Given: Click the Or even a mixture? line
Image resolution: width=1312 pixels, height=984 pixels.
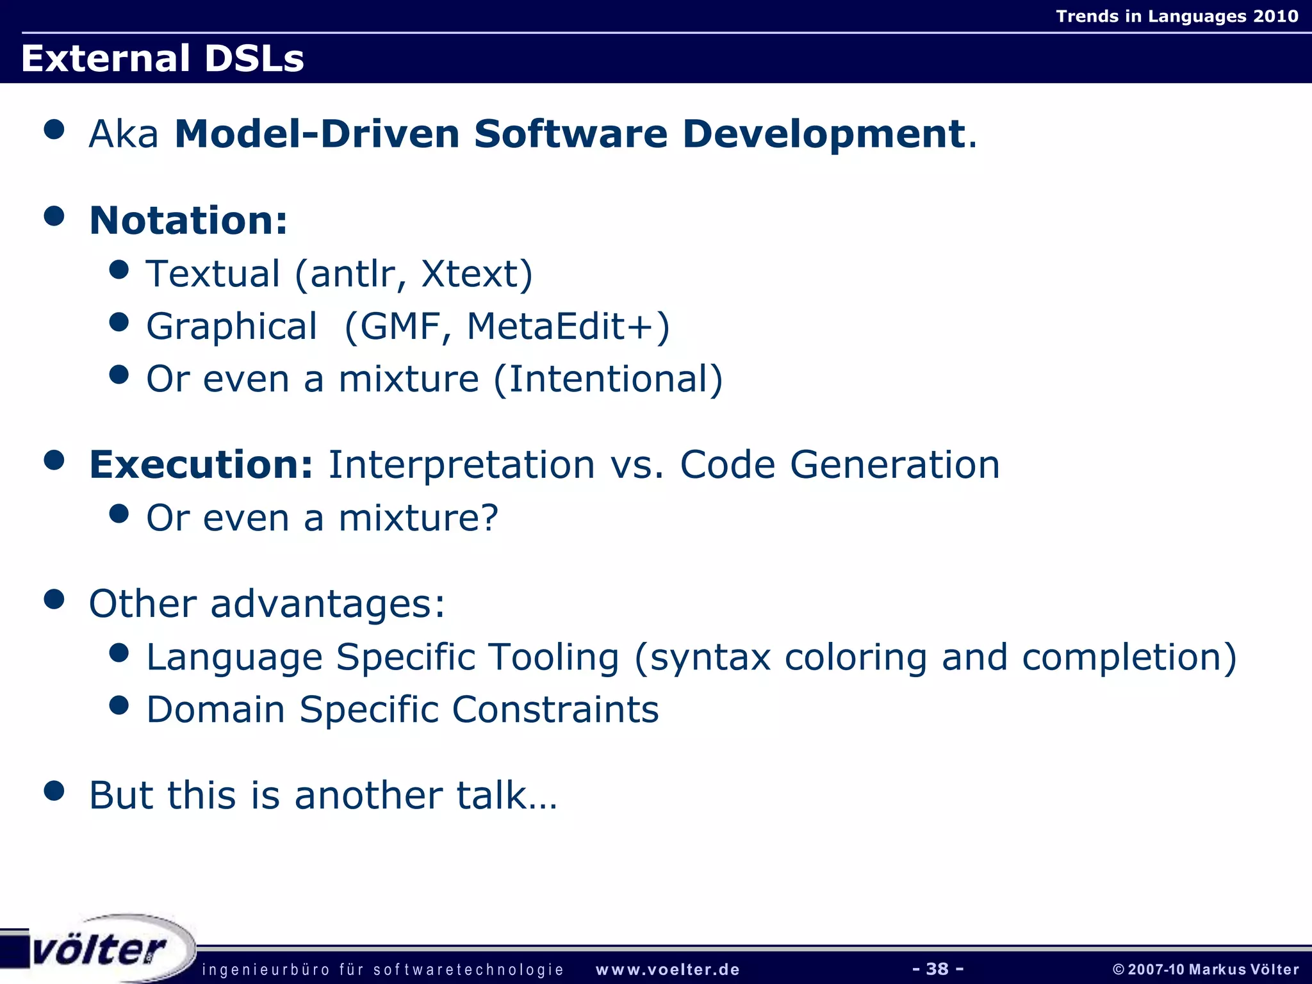Looking at the screenshot, I should [322, 518].
